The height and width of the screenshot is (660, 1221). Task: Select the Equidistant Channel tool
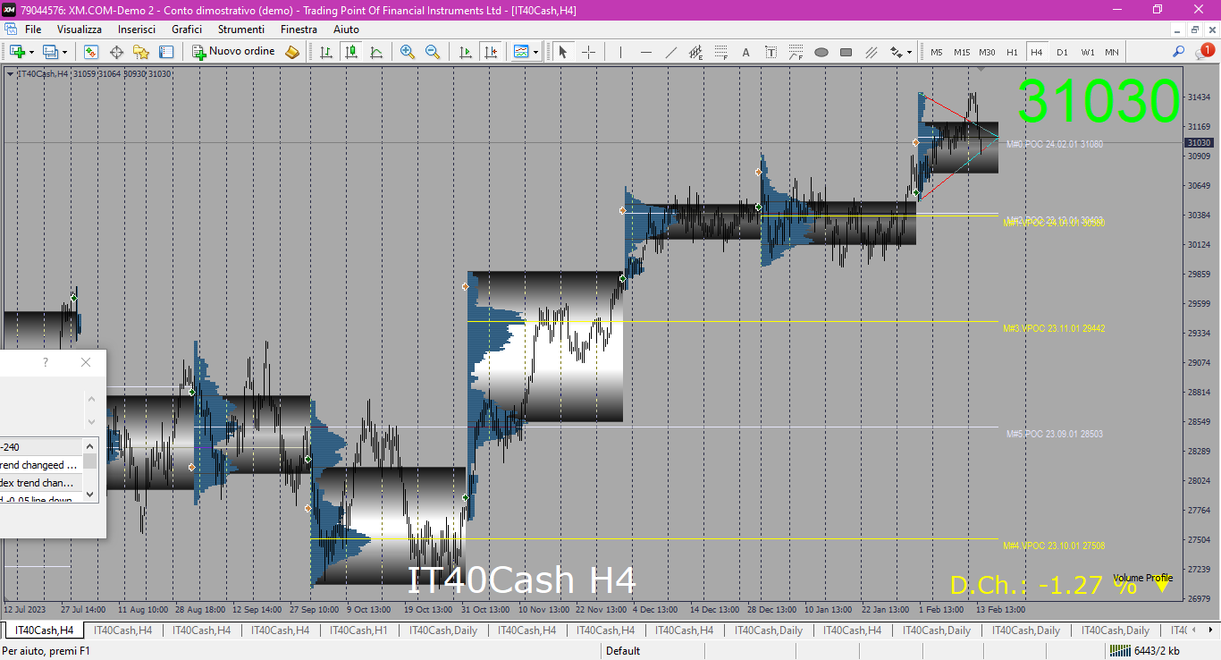tap(695, 52)
